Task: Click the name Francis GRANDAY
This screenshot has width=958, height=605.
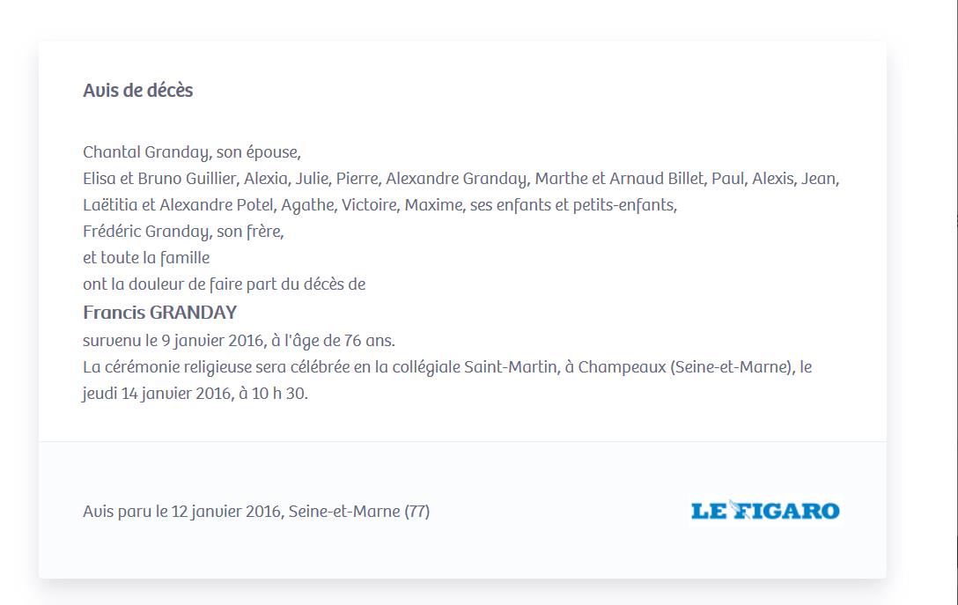Action: click(x=160, y=313)
